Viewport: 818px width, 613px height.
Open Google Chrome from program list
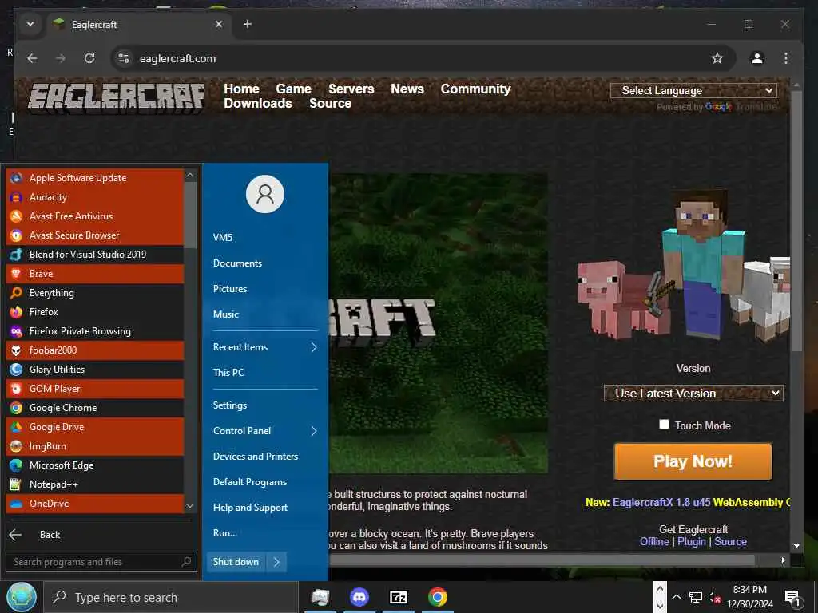pyautogui.click(x=94, y=408)
